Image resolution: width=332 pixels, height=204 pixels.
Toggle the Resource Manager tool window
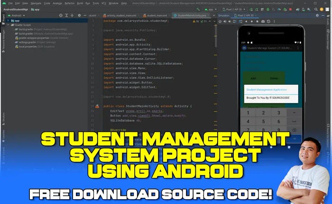pos(3,41)
